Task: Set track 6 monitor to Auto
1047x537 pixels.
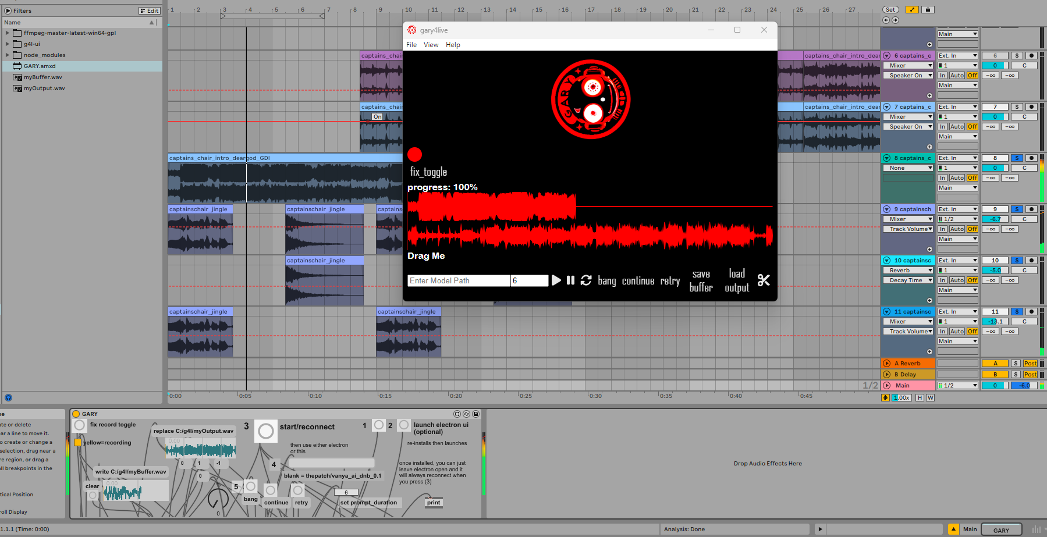Action: 957,76
